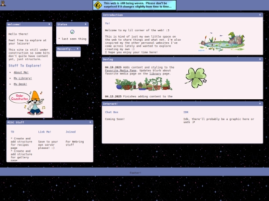Open the My Desk! link
Viewport: 269px width, 201px height.
(20, 84)
